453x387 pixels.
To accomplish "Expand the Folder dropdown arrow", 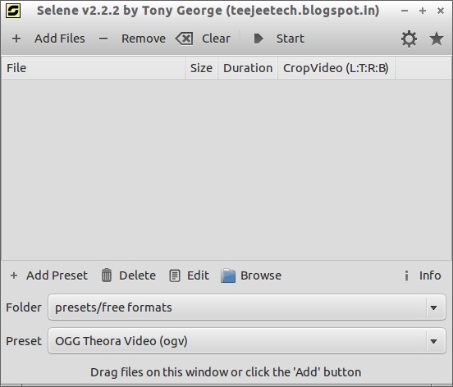I will 433,307.
